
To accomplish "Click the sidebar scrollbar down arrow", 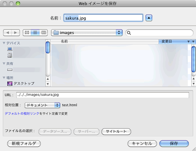I will (x=48, y=84).
